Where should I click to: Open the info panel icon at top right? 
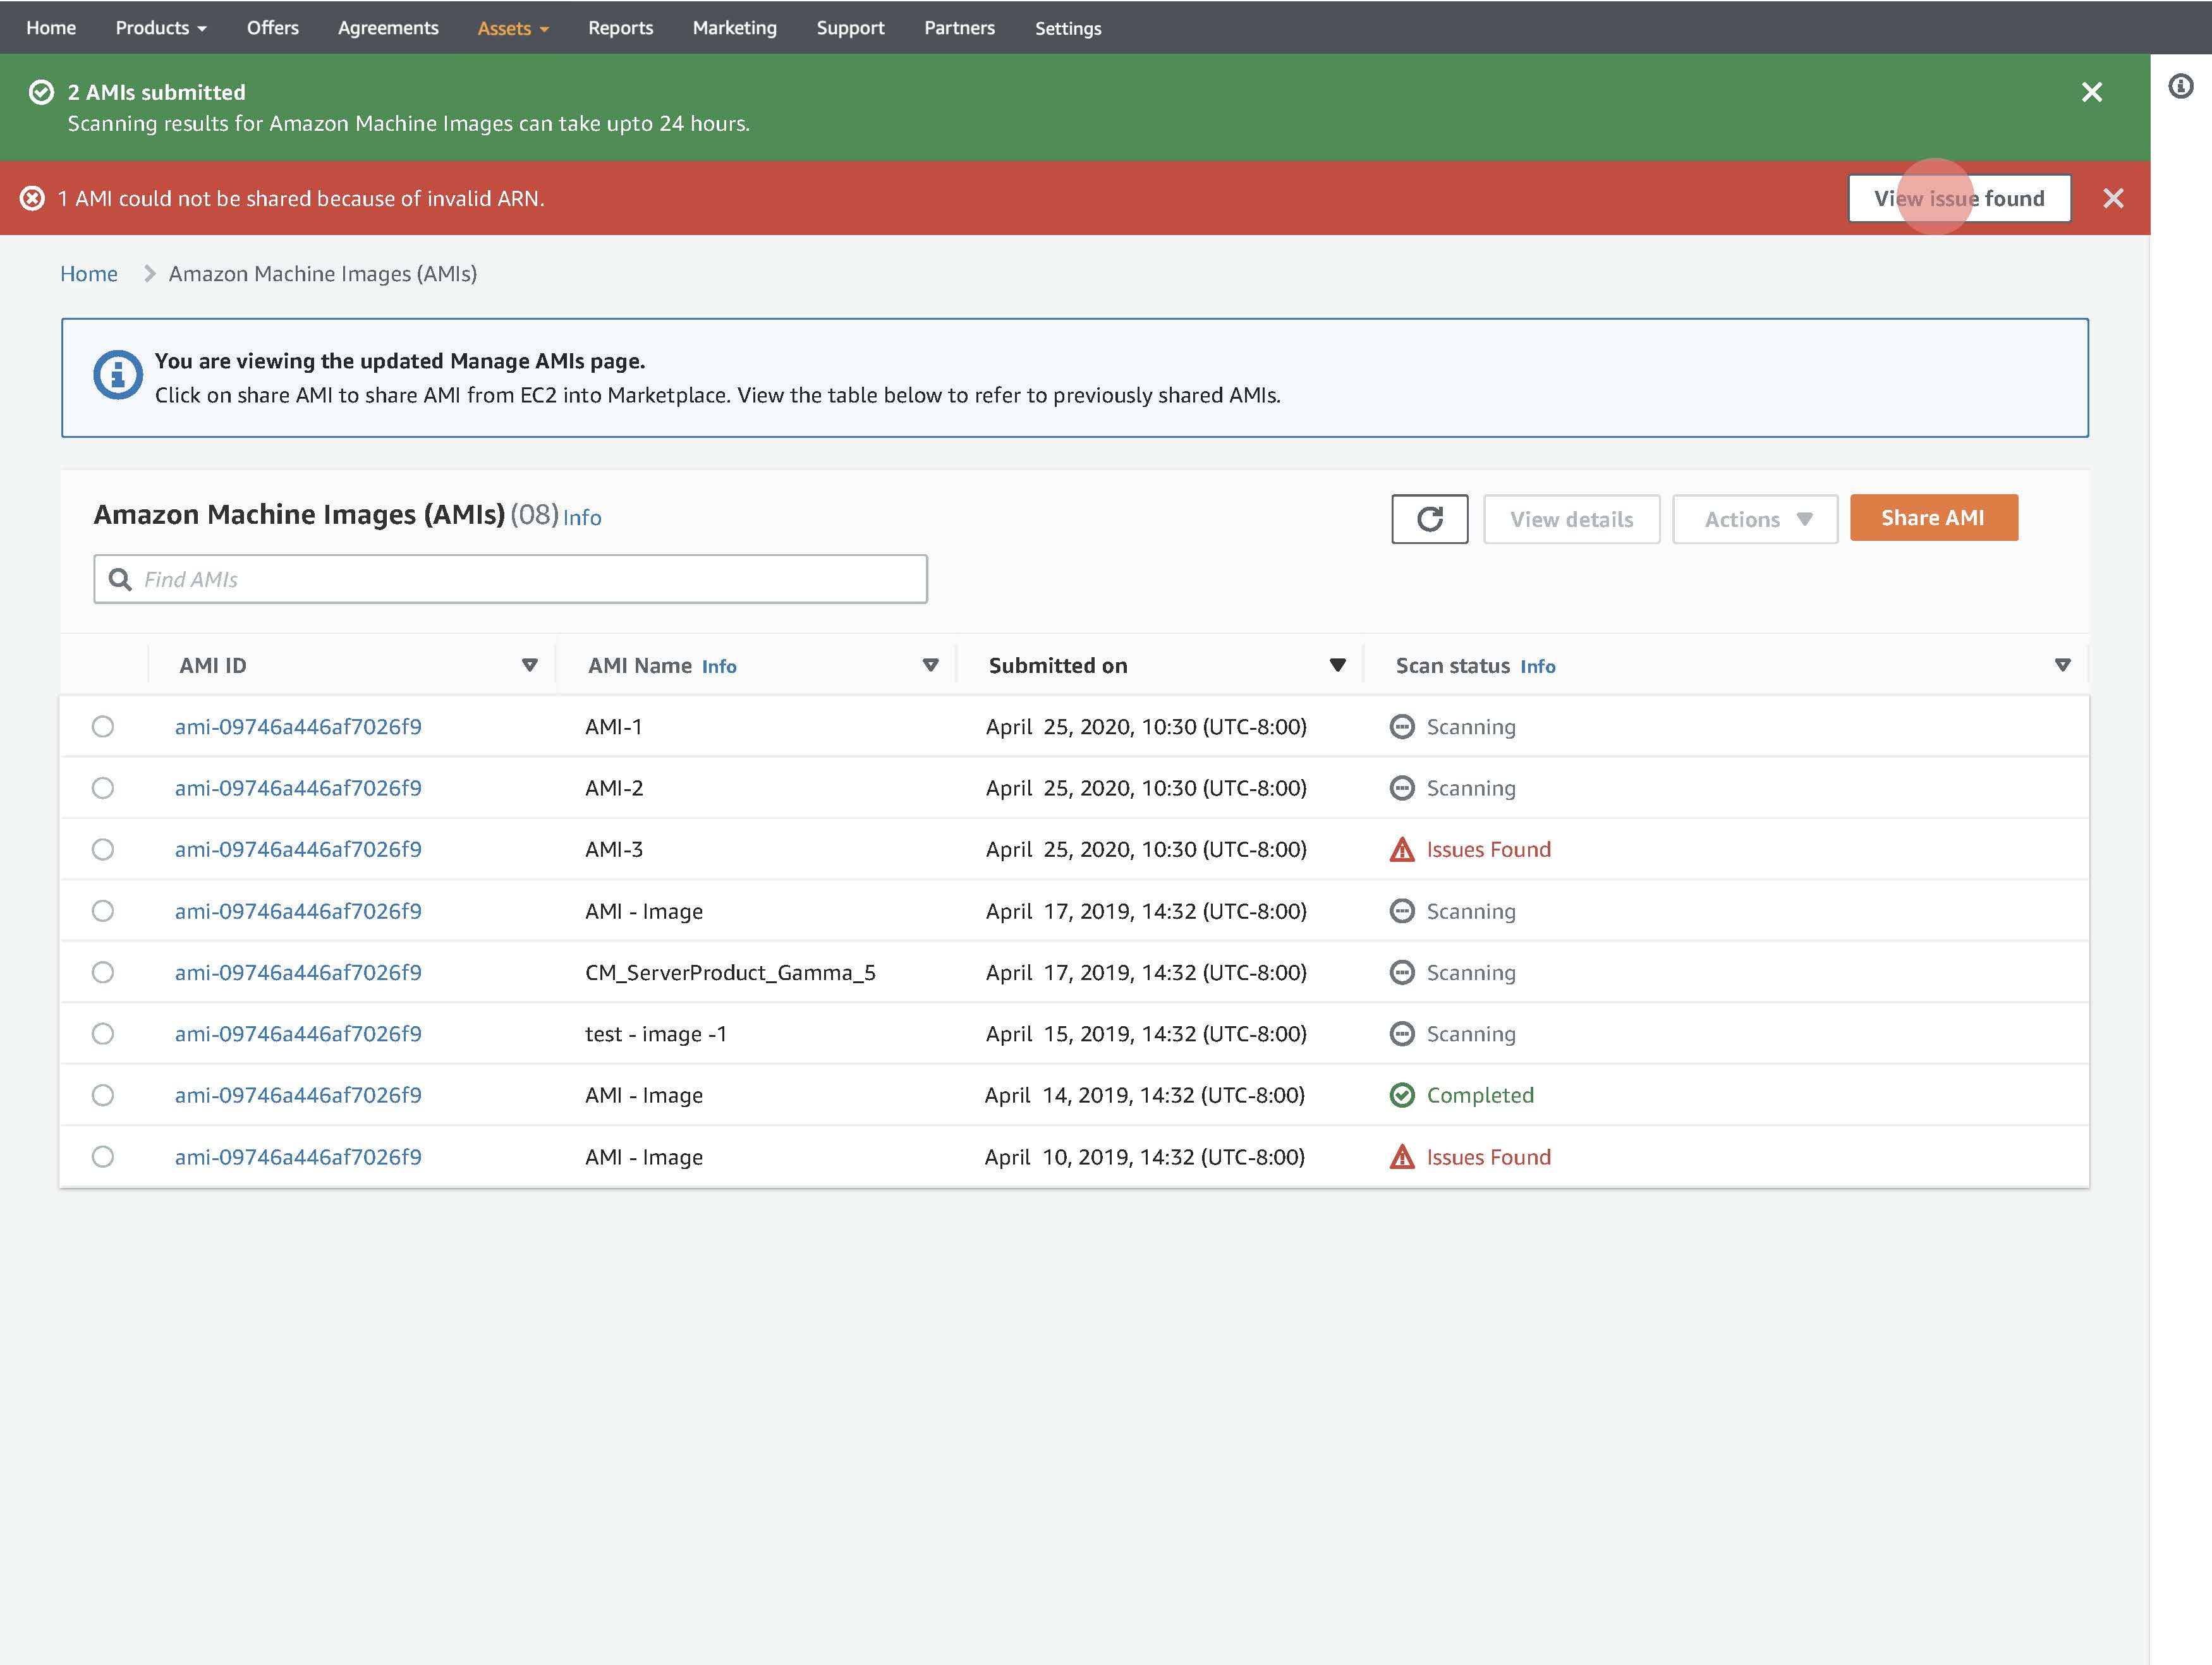pyautogui.click(x=2180, y=86)
